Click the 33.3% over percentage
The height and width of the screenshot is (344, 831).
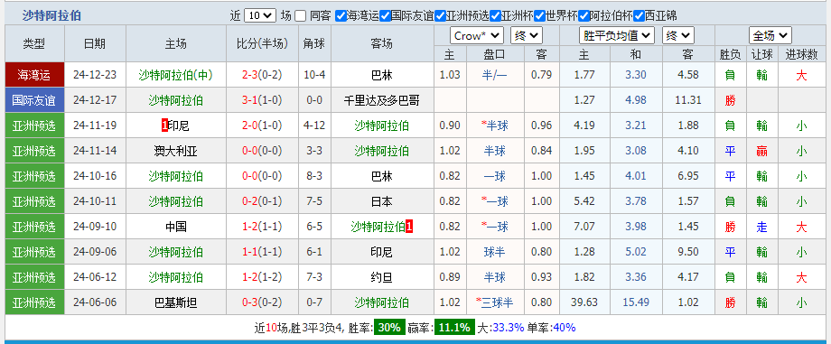509,328
